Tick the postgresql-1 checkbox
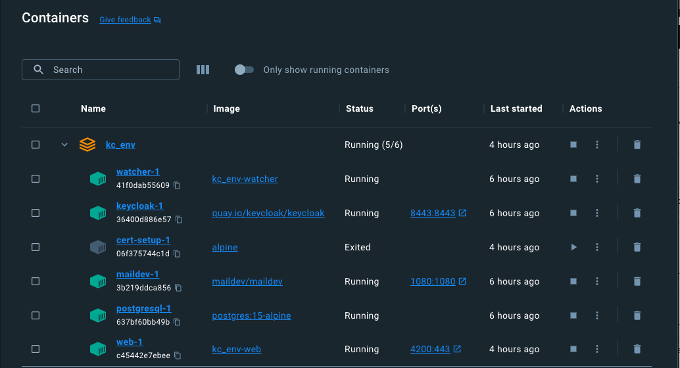Screen dimensions: 680x368 tap(36, 315)
